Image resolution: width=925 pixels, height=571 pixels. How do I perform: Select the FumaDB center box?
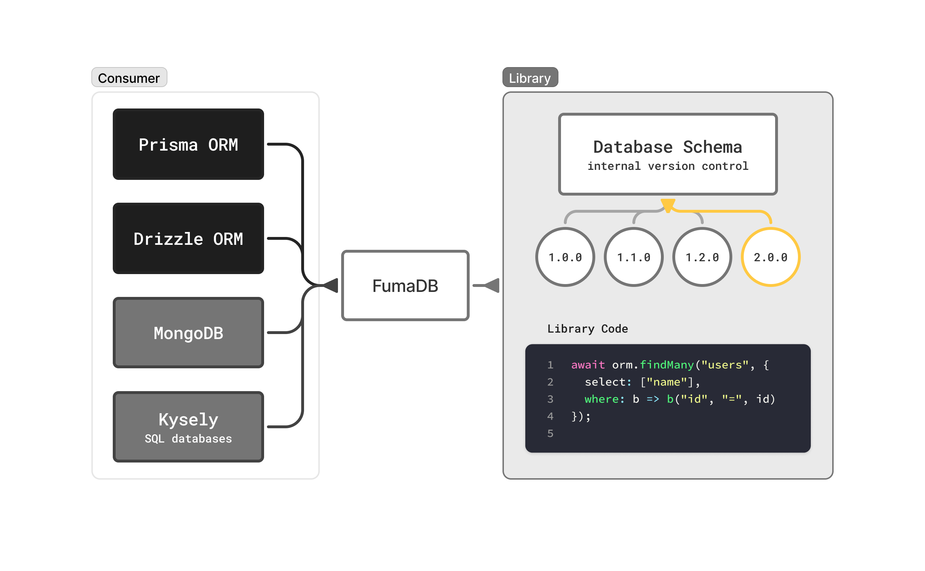click(x=405, y=286)
